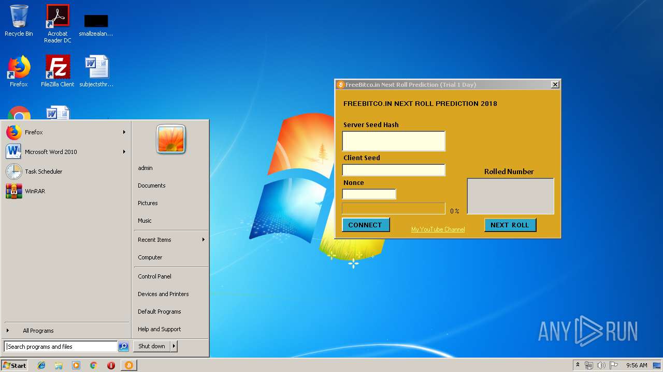Click the Nonce input field
663x372 pixels.
coord(369,194)
